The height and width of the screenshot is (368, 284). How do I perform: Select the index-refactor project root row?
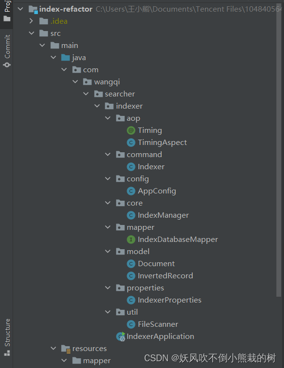tap(147, 9)
